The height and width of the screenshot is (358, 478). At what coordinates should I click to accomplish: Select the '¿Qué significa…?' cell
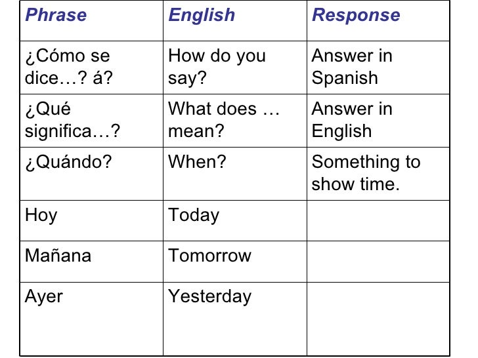point(72,120)
